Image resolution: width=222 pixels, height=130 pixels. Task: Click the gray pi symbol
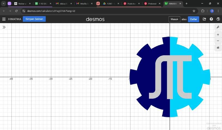click(170, 77)
